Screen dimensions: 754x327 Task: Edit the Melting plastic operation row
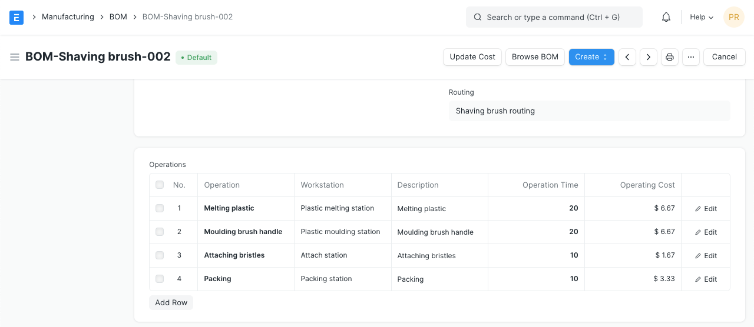[706, 209]
